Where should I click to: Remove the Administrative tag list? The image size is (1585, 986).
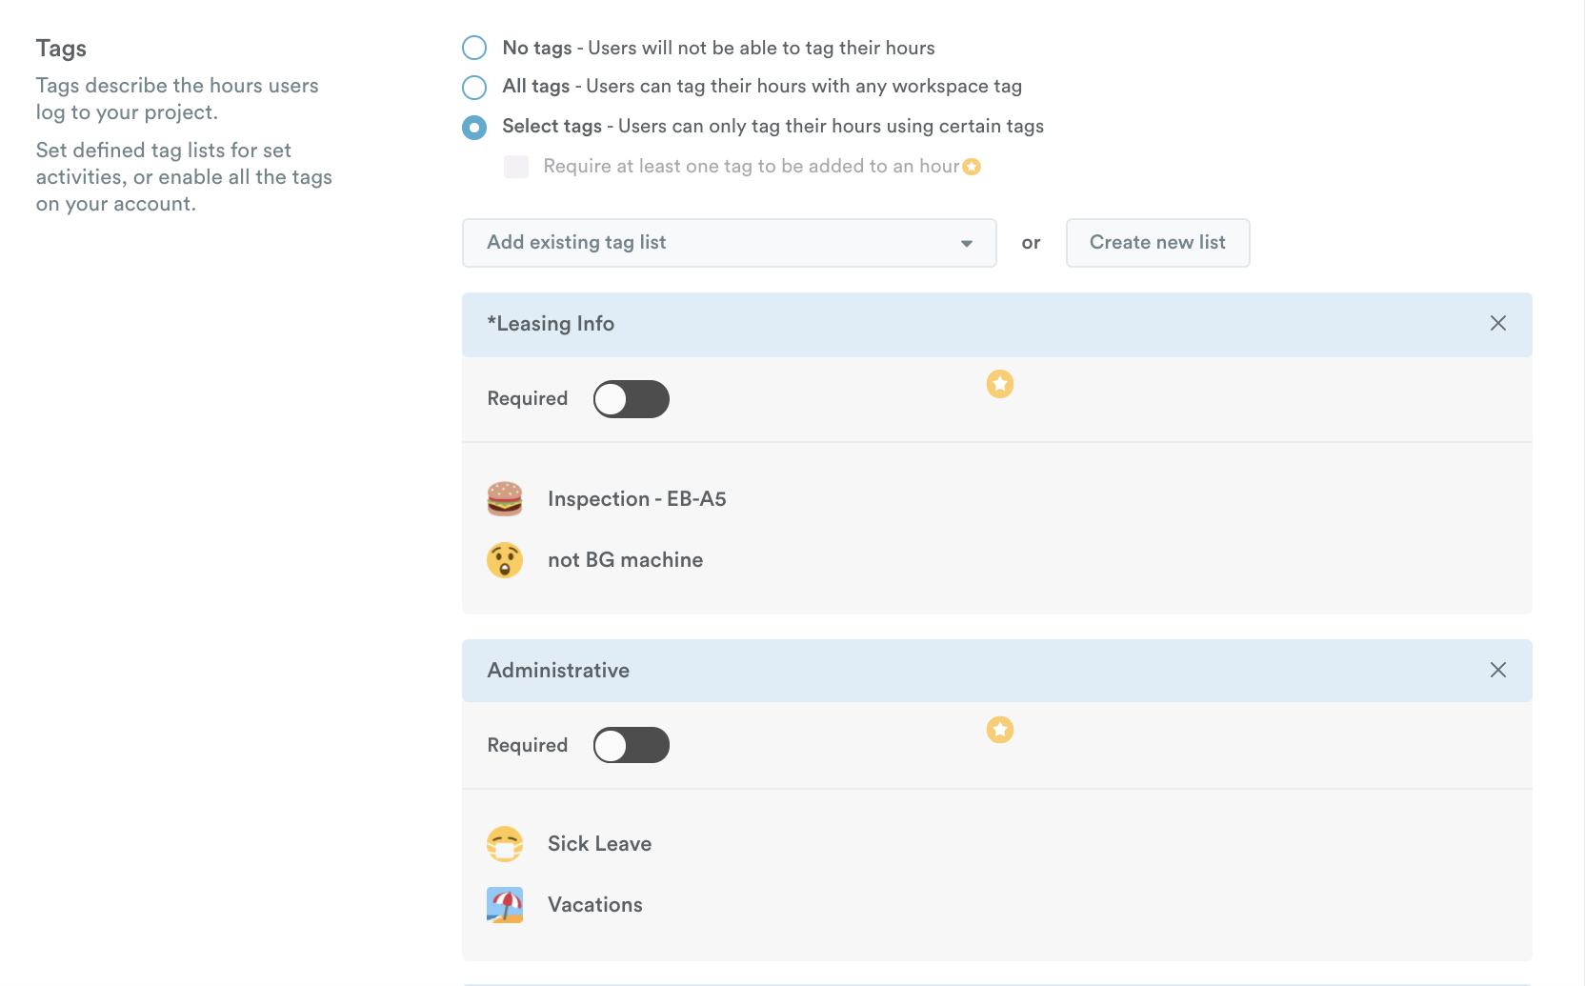tap(1497, 670)
